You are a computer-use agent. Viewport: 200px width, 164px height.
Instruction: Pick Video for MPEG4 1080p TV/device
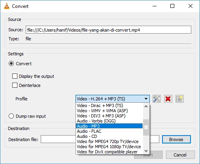coord(109,147)
